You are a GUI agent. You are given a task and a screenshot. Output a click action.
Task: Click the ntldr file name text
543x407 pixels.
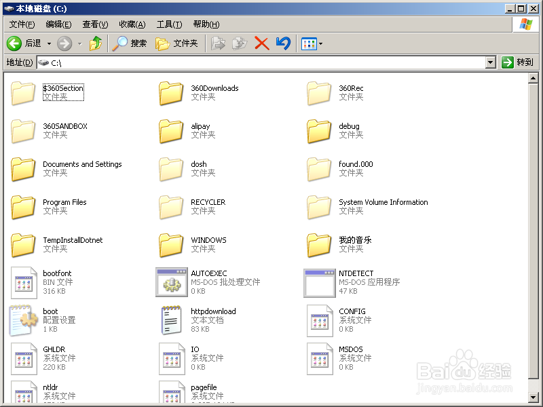pos(50,387)
